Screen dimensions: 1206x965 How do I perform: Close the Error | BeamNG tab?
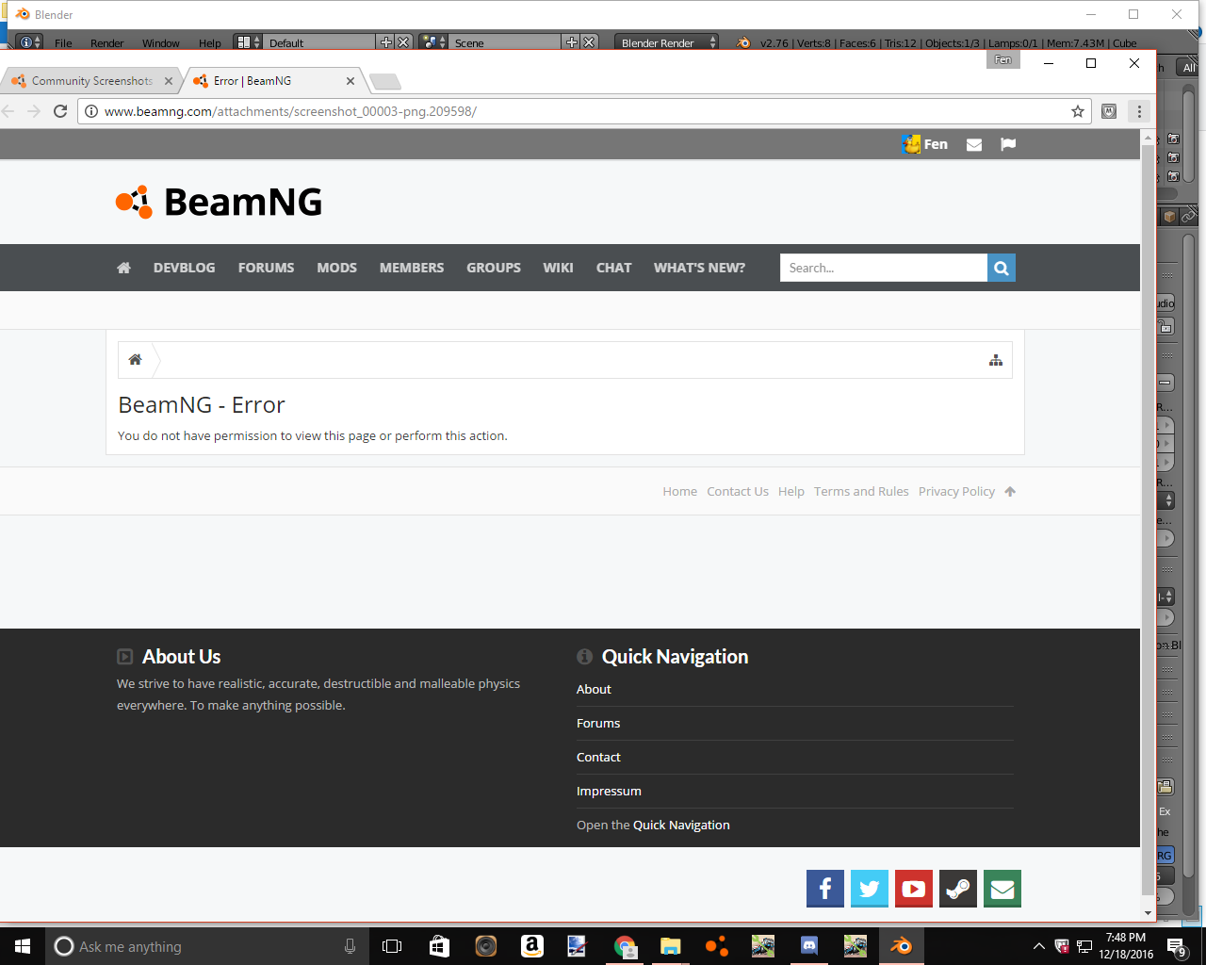click(350, 81)
